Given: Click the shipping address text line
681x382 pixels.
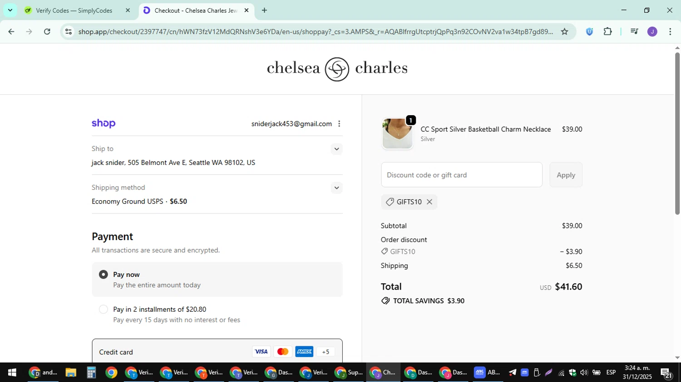Looking at the screenshot, I should pos(173,163).
